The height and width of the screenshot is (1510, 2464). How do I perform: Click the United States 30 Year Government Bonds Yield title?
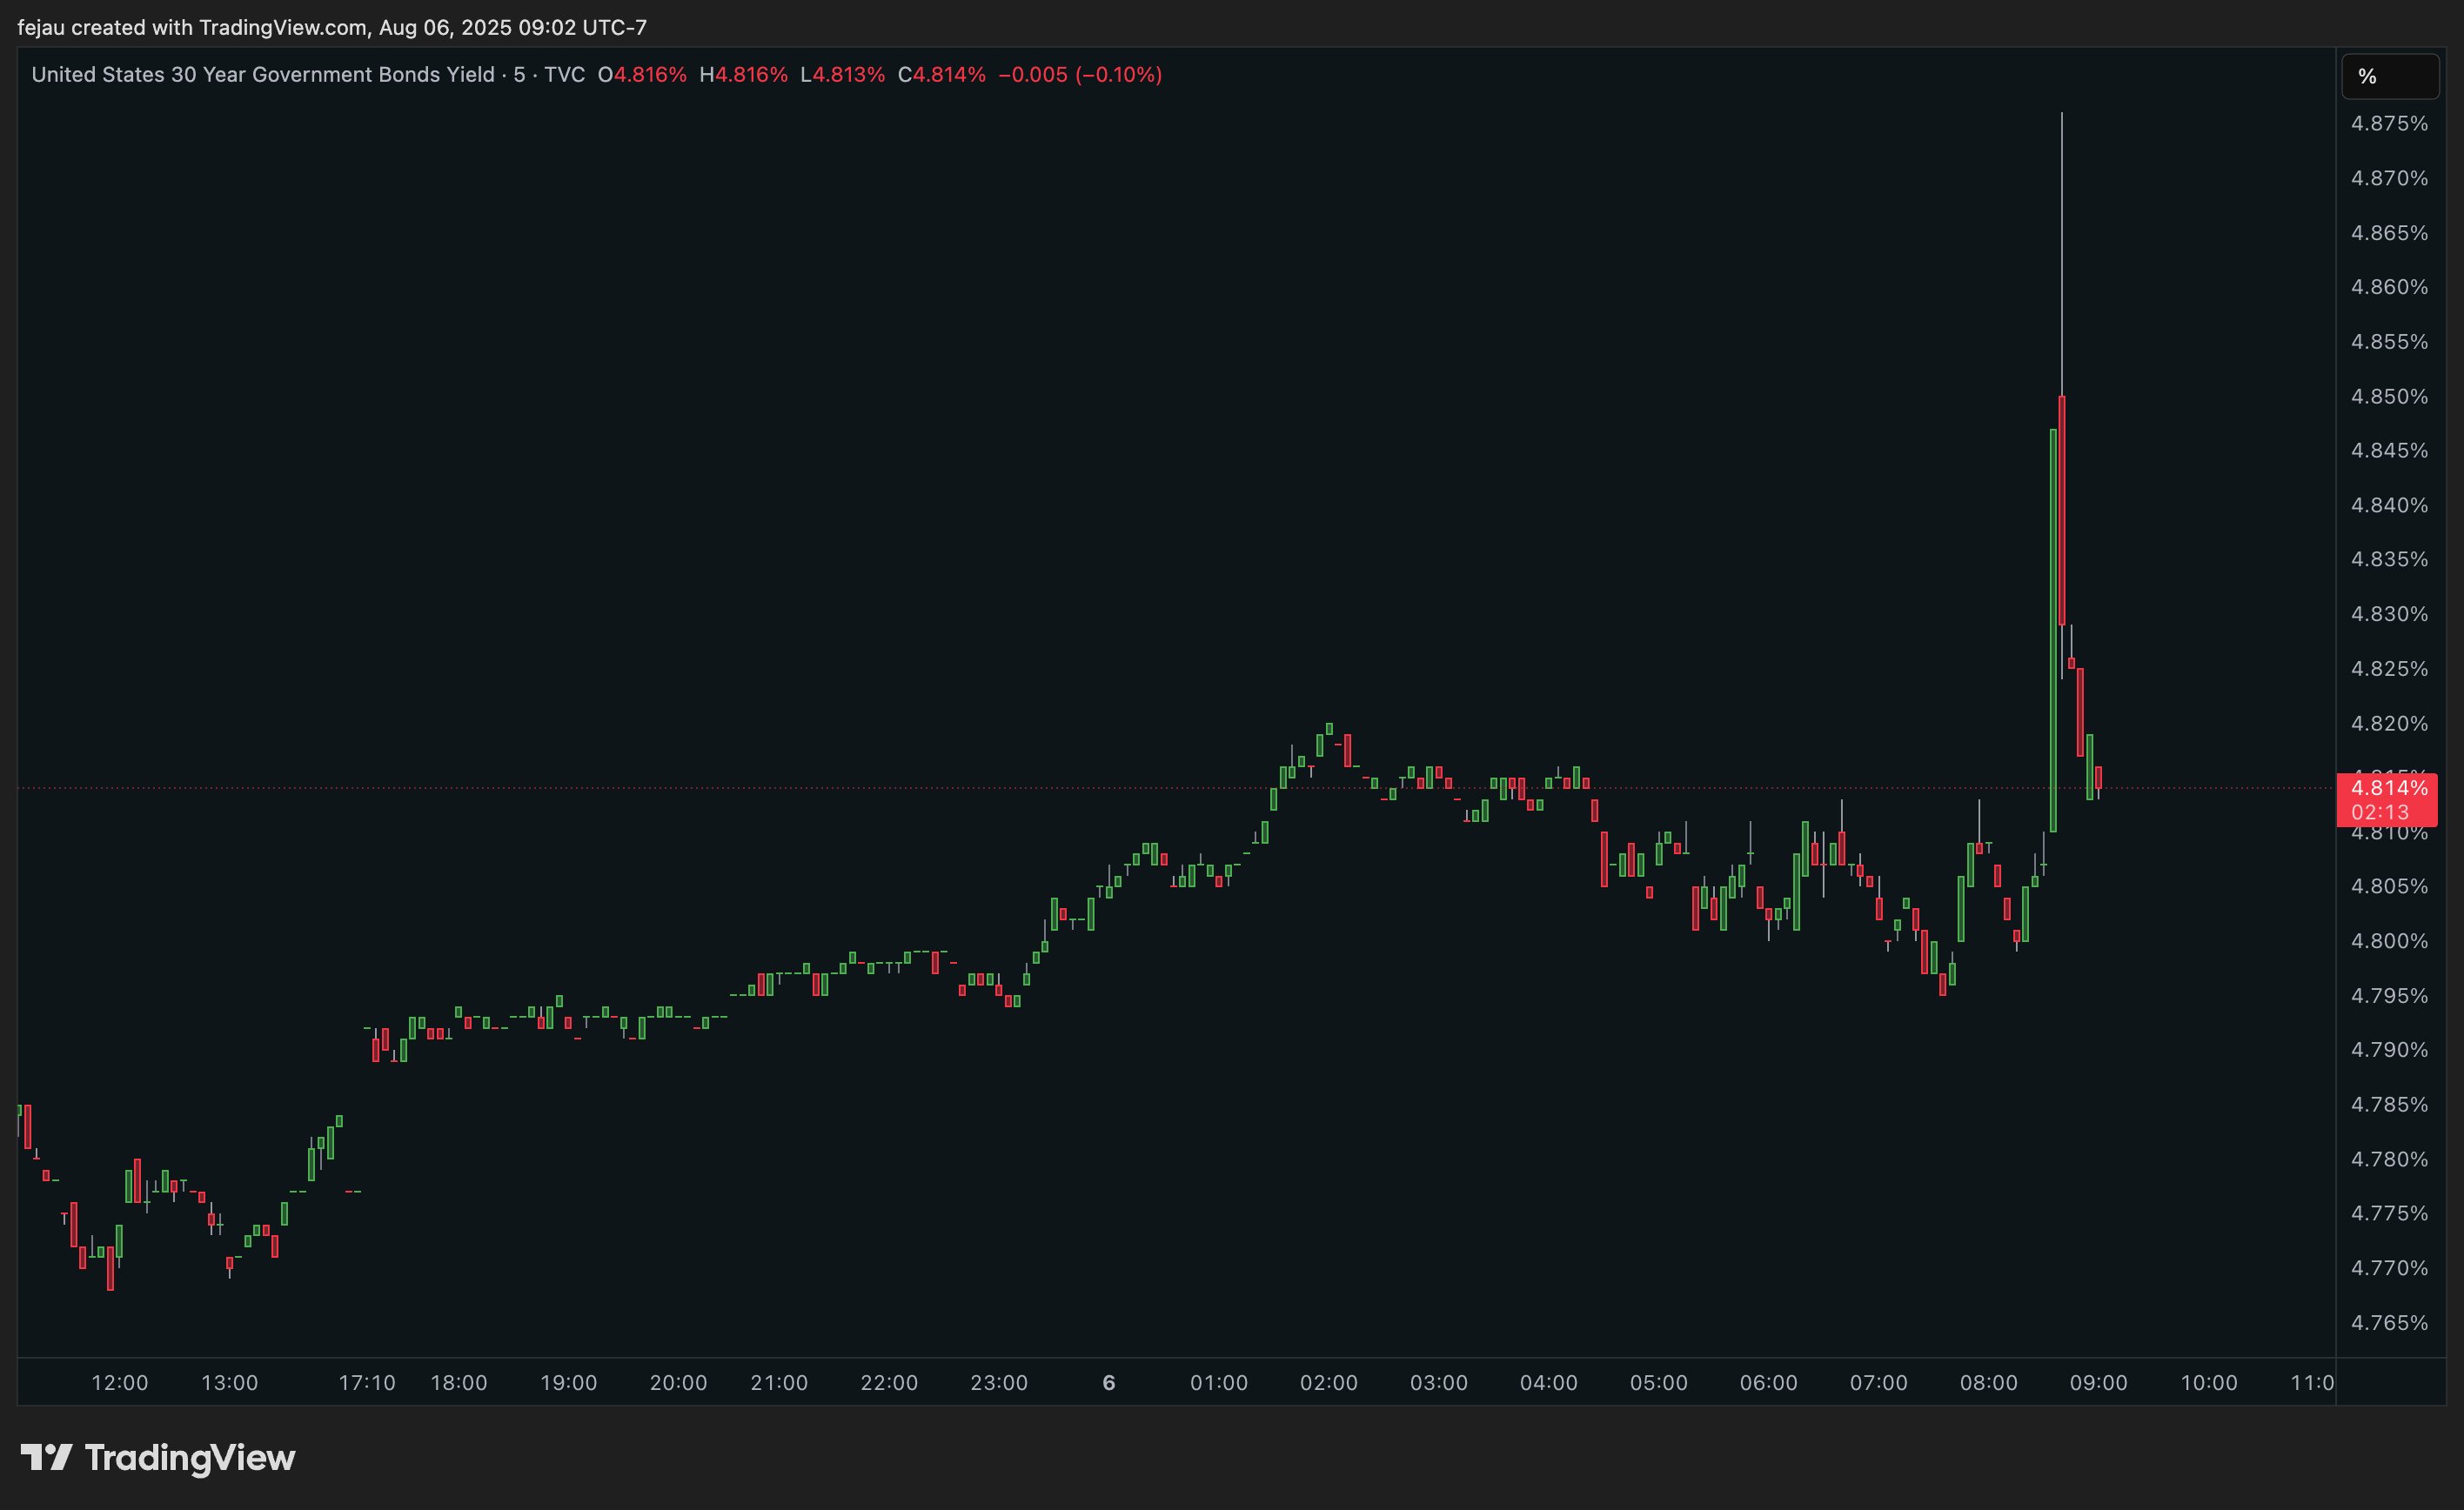[x=263, y=75]
